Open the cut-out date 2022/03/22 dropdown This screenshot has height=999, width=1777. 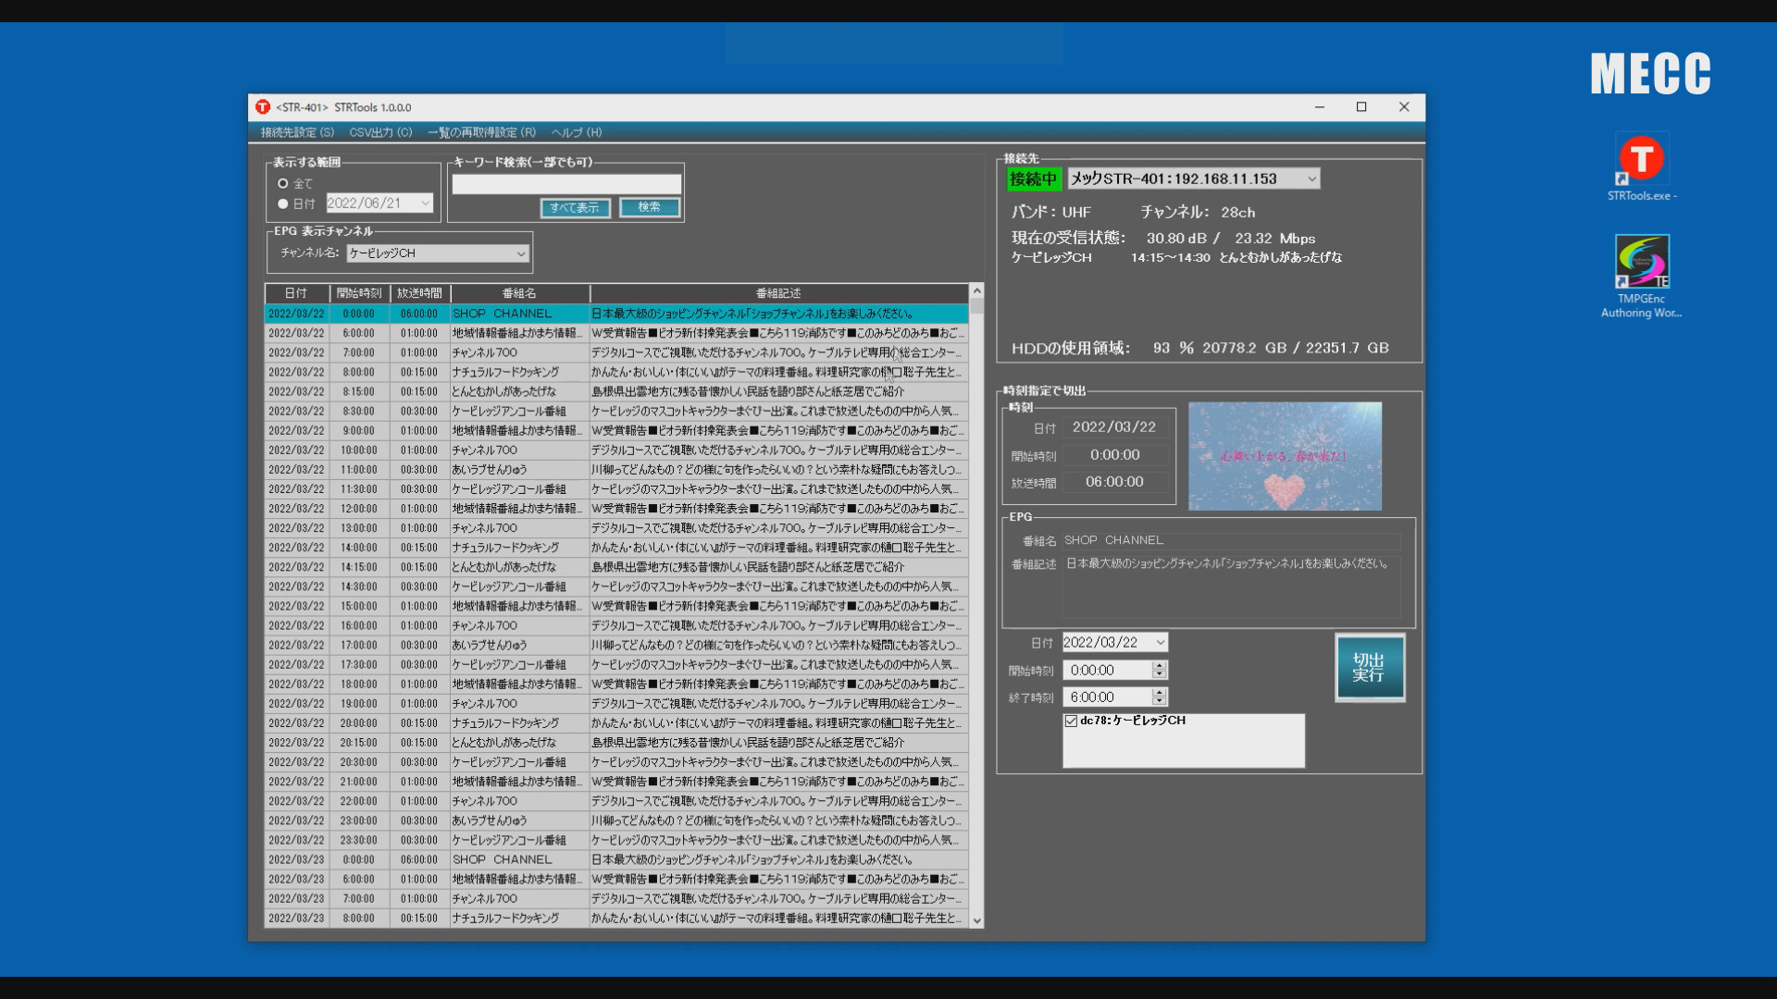[1160, 642]
